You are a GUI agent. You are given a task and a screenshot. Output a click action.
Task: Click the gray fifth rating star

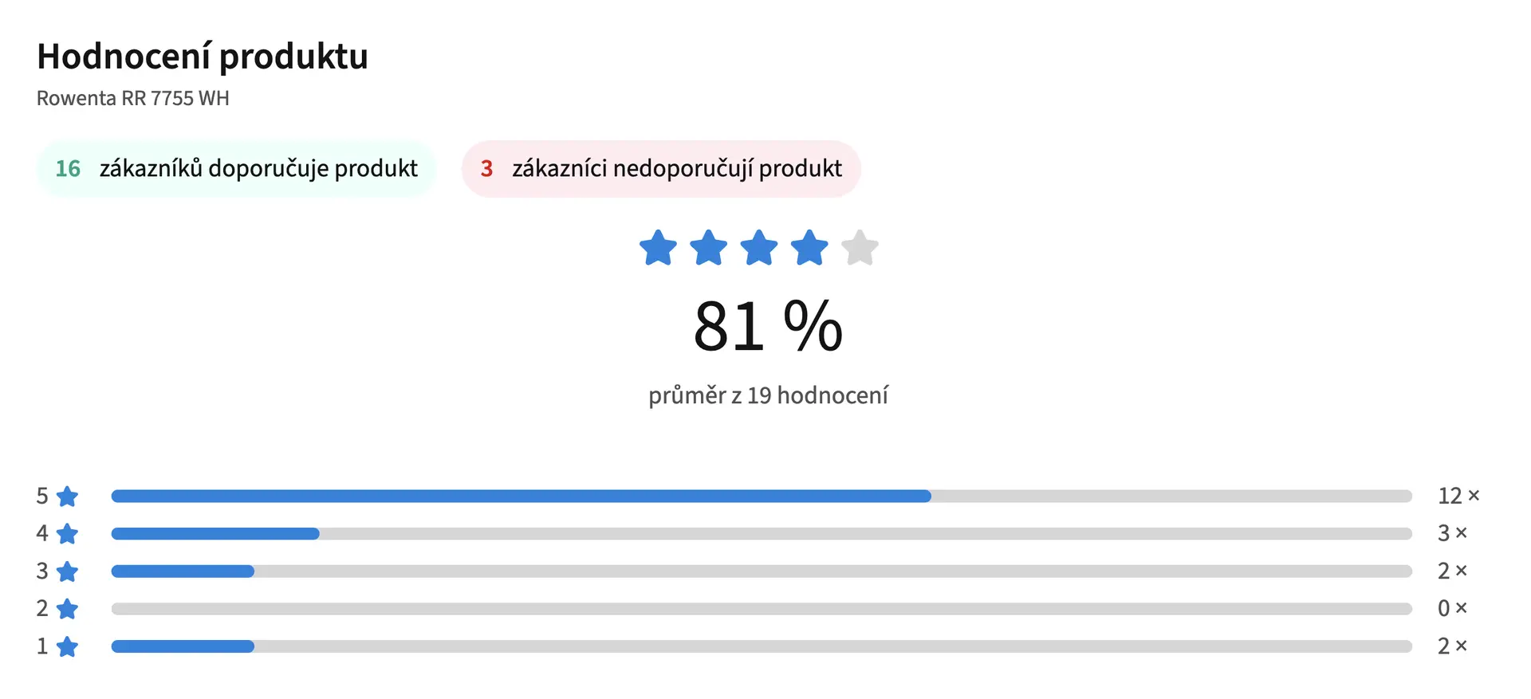click(860, 248)
